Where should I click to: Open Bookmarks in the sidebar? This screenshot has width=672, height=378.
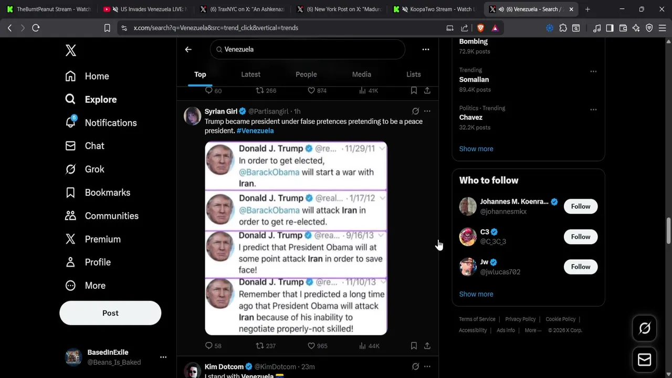98,193
